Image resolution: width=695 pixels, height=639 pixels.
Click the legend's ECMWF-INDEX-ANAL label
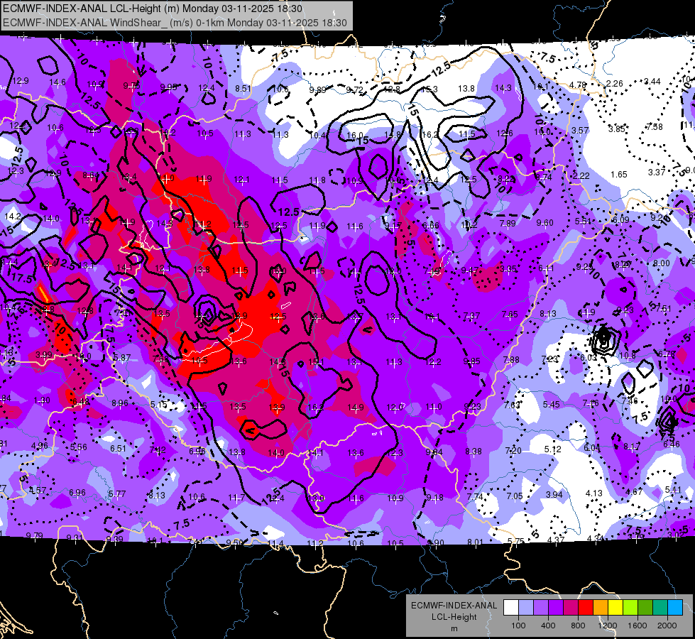tap(454, 606)
